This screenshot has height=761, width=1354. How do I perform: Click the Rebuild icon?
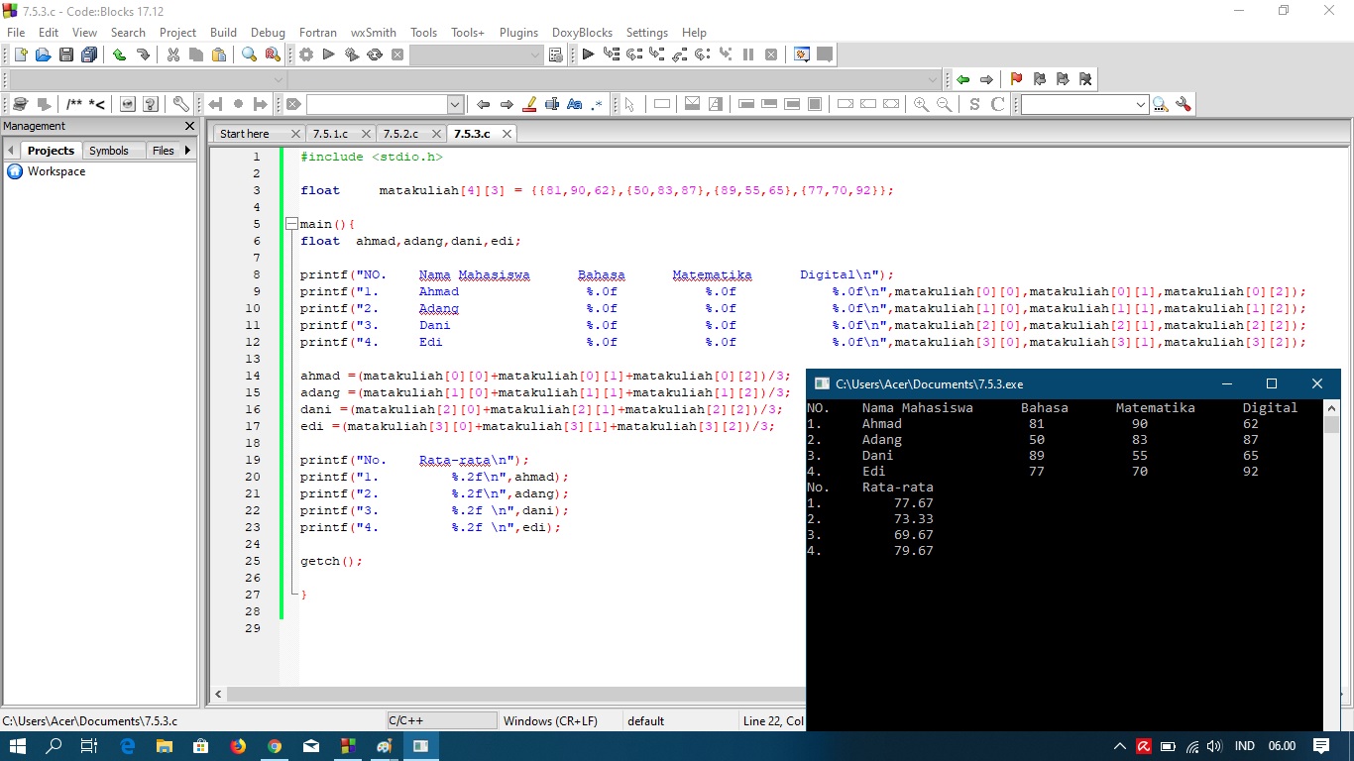[x=375, y=55]
